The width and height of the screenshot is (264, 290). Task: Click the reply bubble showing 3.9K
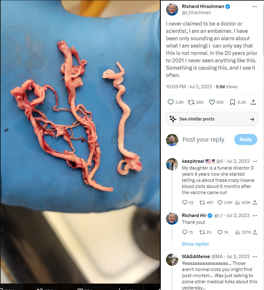[175, 102]
